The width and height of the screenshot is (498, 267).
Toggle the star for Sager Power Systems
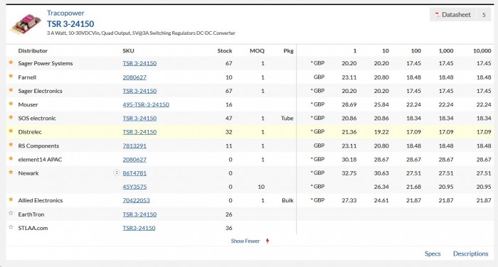[x=11, y=62]
